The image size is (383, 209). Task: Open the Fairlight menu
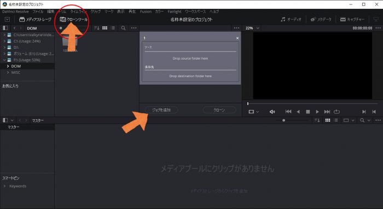pos(175,11)
